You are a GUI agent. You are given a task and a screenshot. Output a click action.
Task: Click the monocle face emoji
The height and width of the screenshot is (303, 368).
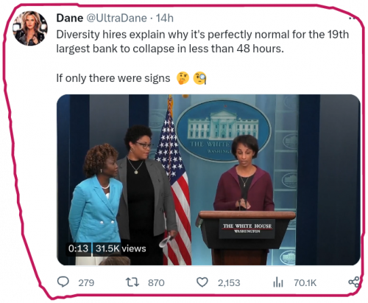click(199, 78)
